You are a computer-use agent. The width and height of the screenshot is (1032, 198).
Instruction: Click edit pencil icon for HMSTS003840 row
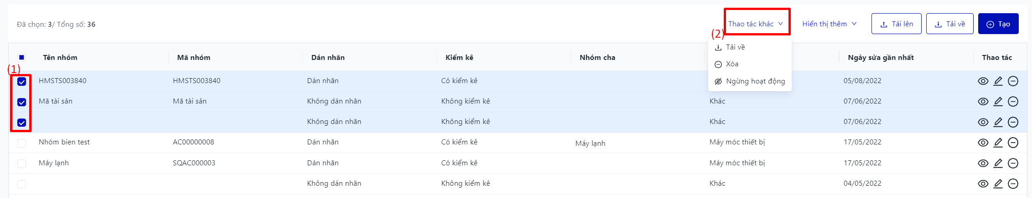[998, 81]
